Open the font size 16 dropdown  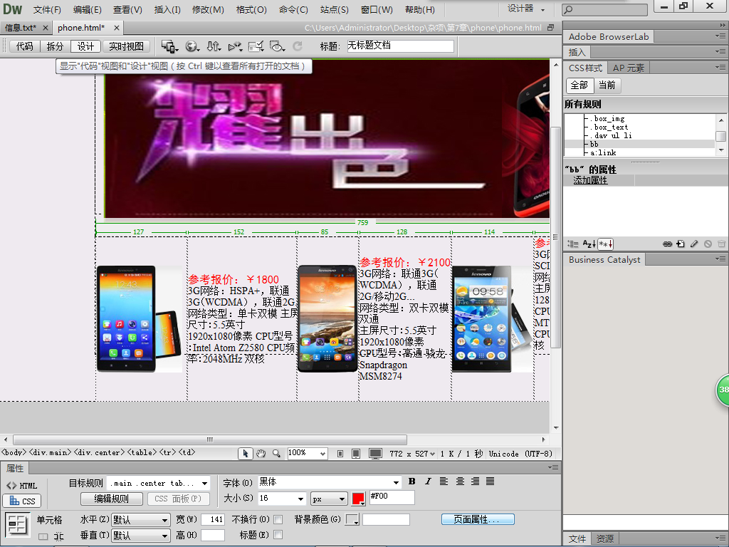click(300, 499)
